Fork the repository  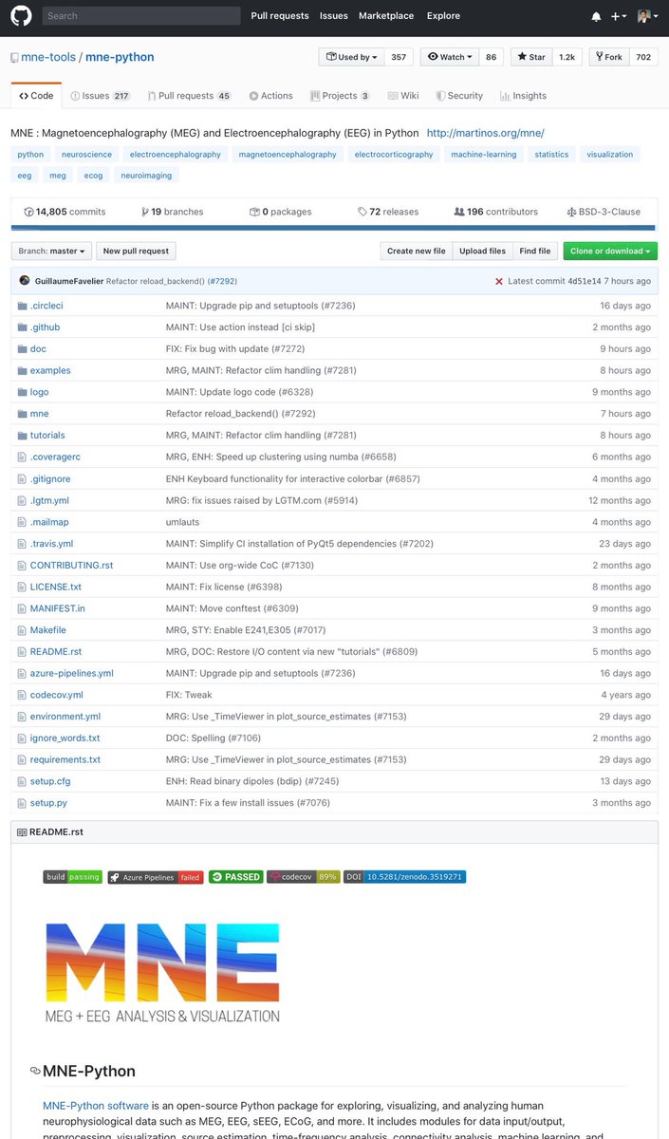[608, 57]
